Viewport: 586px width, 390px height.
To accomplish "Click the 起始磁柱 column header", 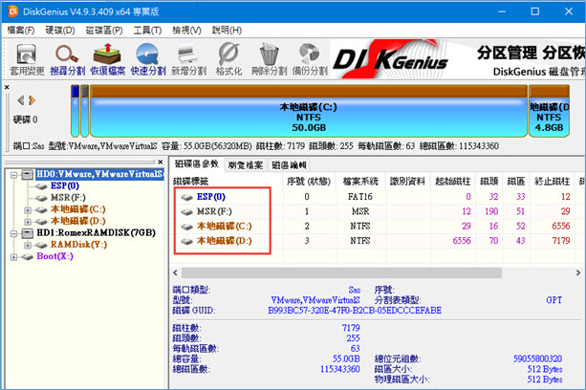I will (452, 182).
